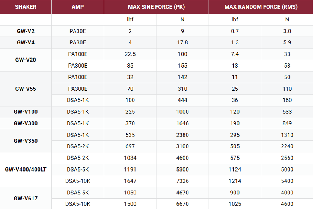Image resolution: width=313 pixels, height=209 pixels.
Task: Click the GW-V20 shaker name
Action: [x=26, y=60]
